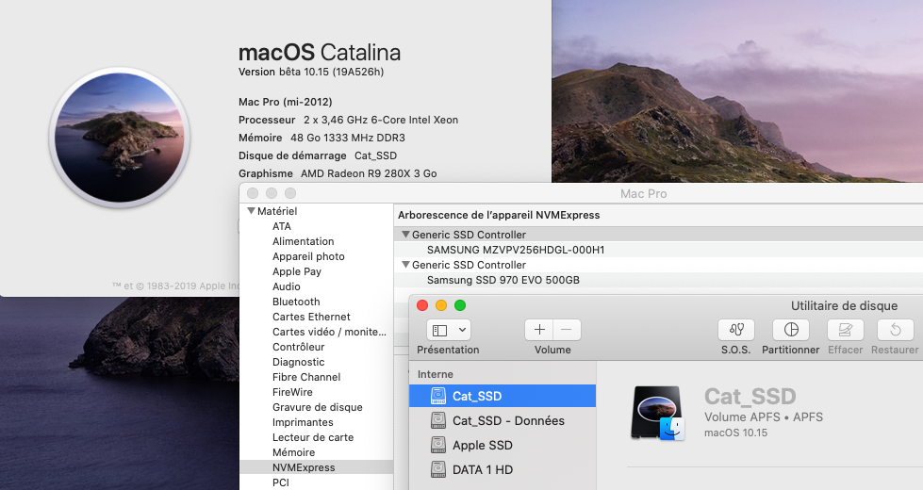
Task: Click the large Cat_SSD drive image with Finder badge
Action: (657, 413)
